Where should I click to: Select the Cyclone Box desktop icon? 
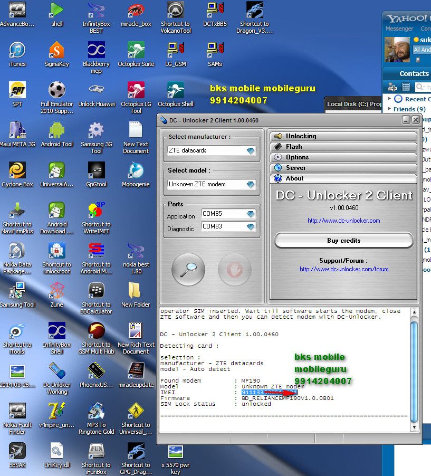point(17,175)
